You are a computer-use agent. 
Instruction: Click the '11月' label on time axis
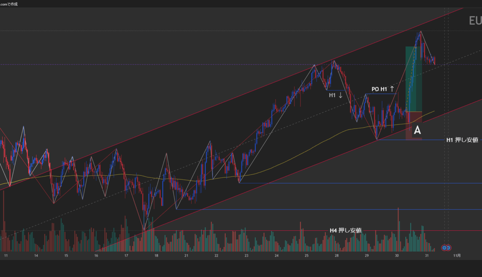click(457, 255)
